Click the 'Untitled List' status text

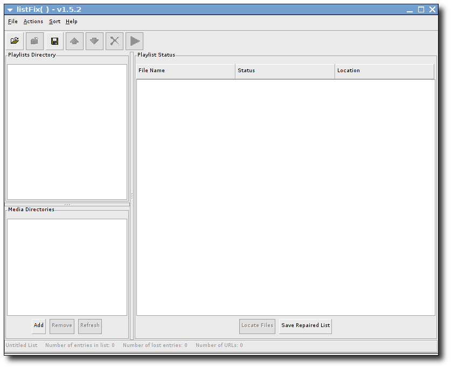pos(22,345)
